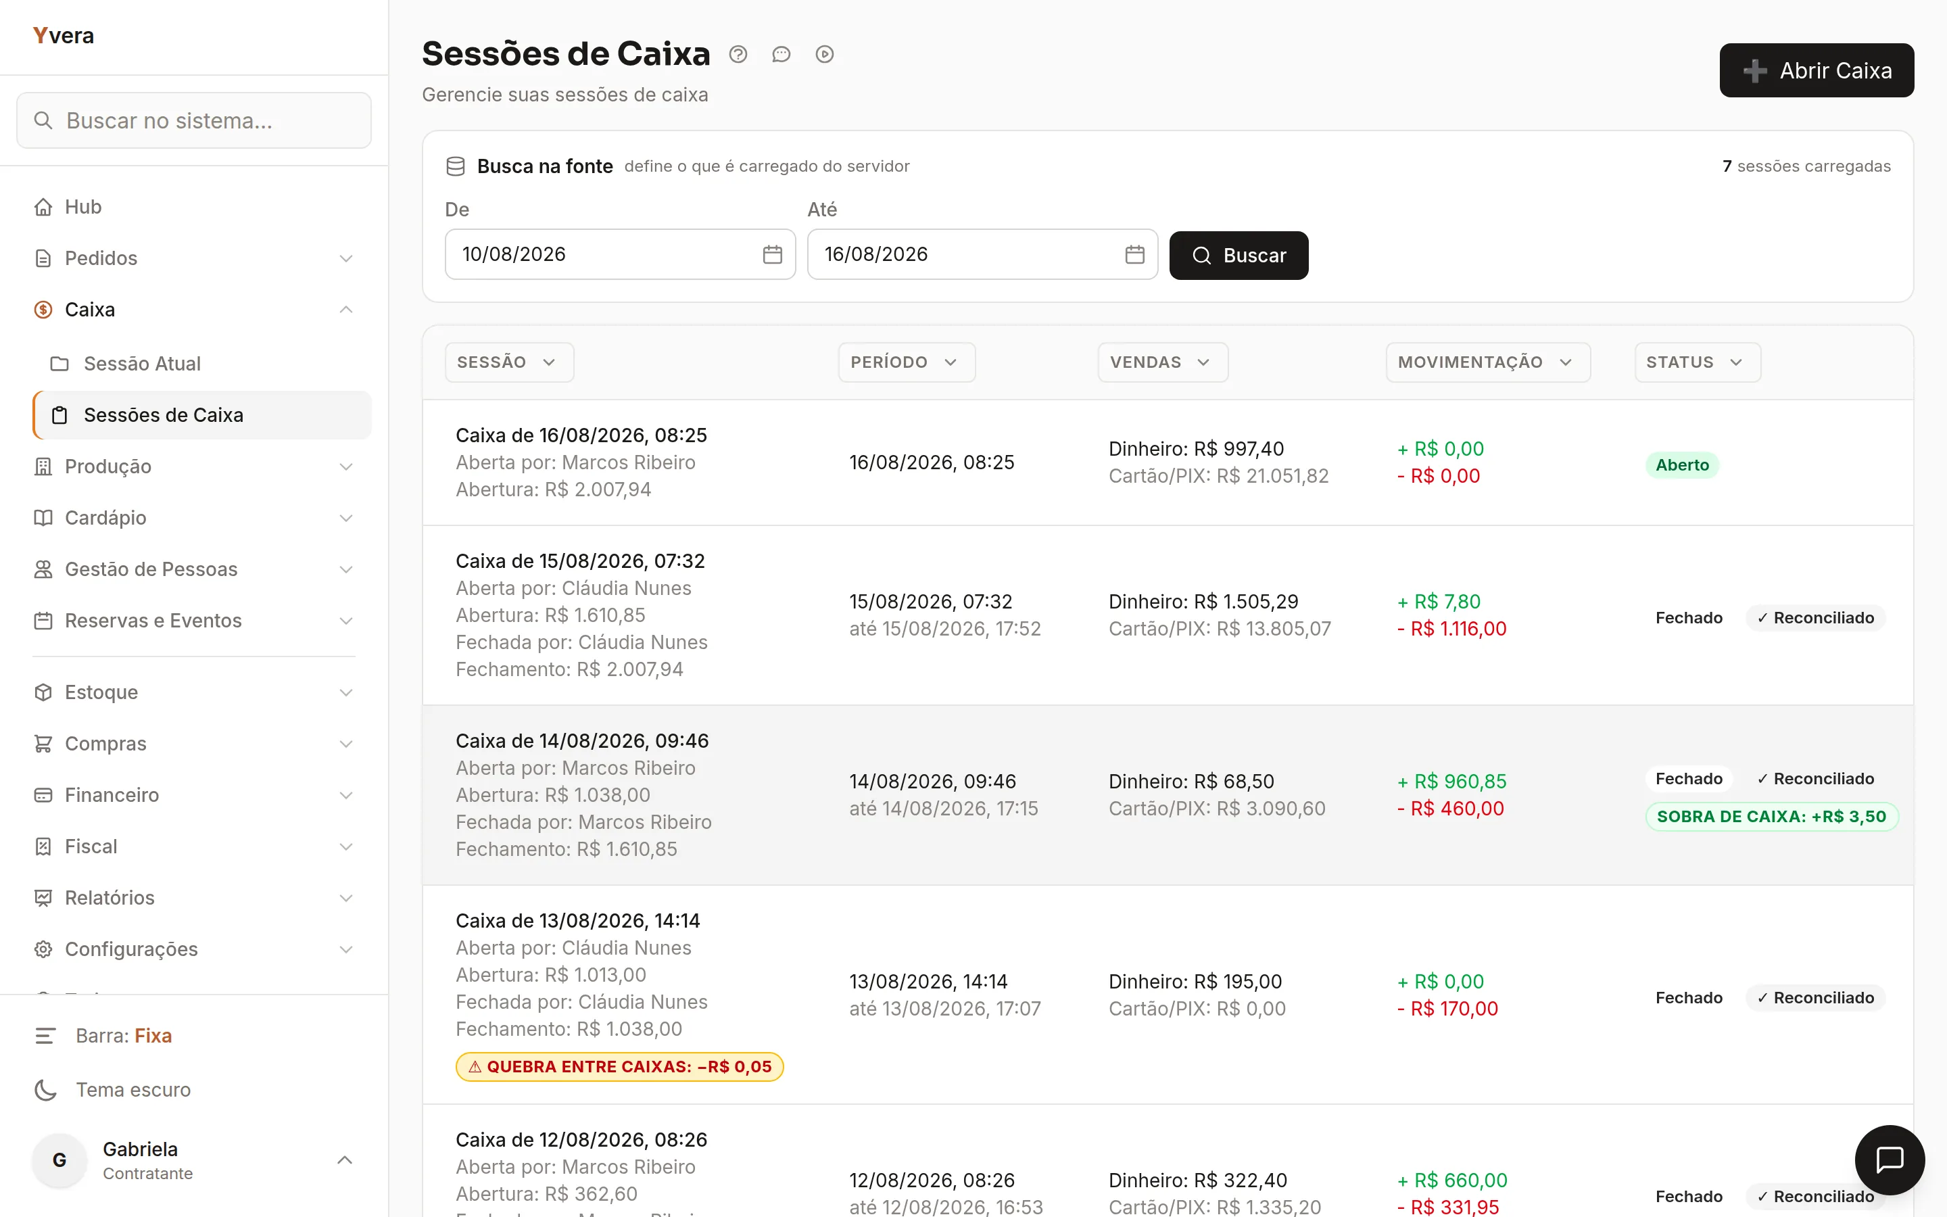This screenshot has width=1947, height=1217.
Task: Open the PERÍODO column filter dropdown
Action: pos(907,362)
